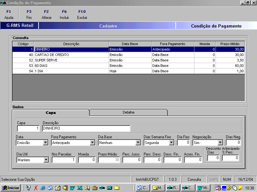Launch Internet Explorer from quick launch
This screenshot has width=257, height=192.
coord(43,188)
